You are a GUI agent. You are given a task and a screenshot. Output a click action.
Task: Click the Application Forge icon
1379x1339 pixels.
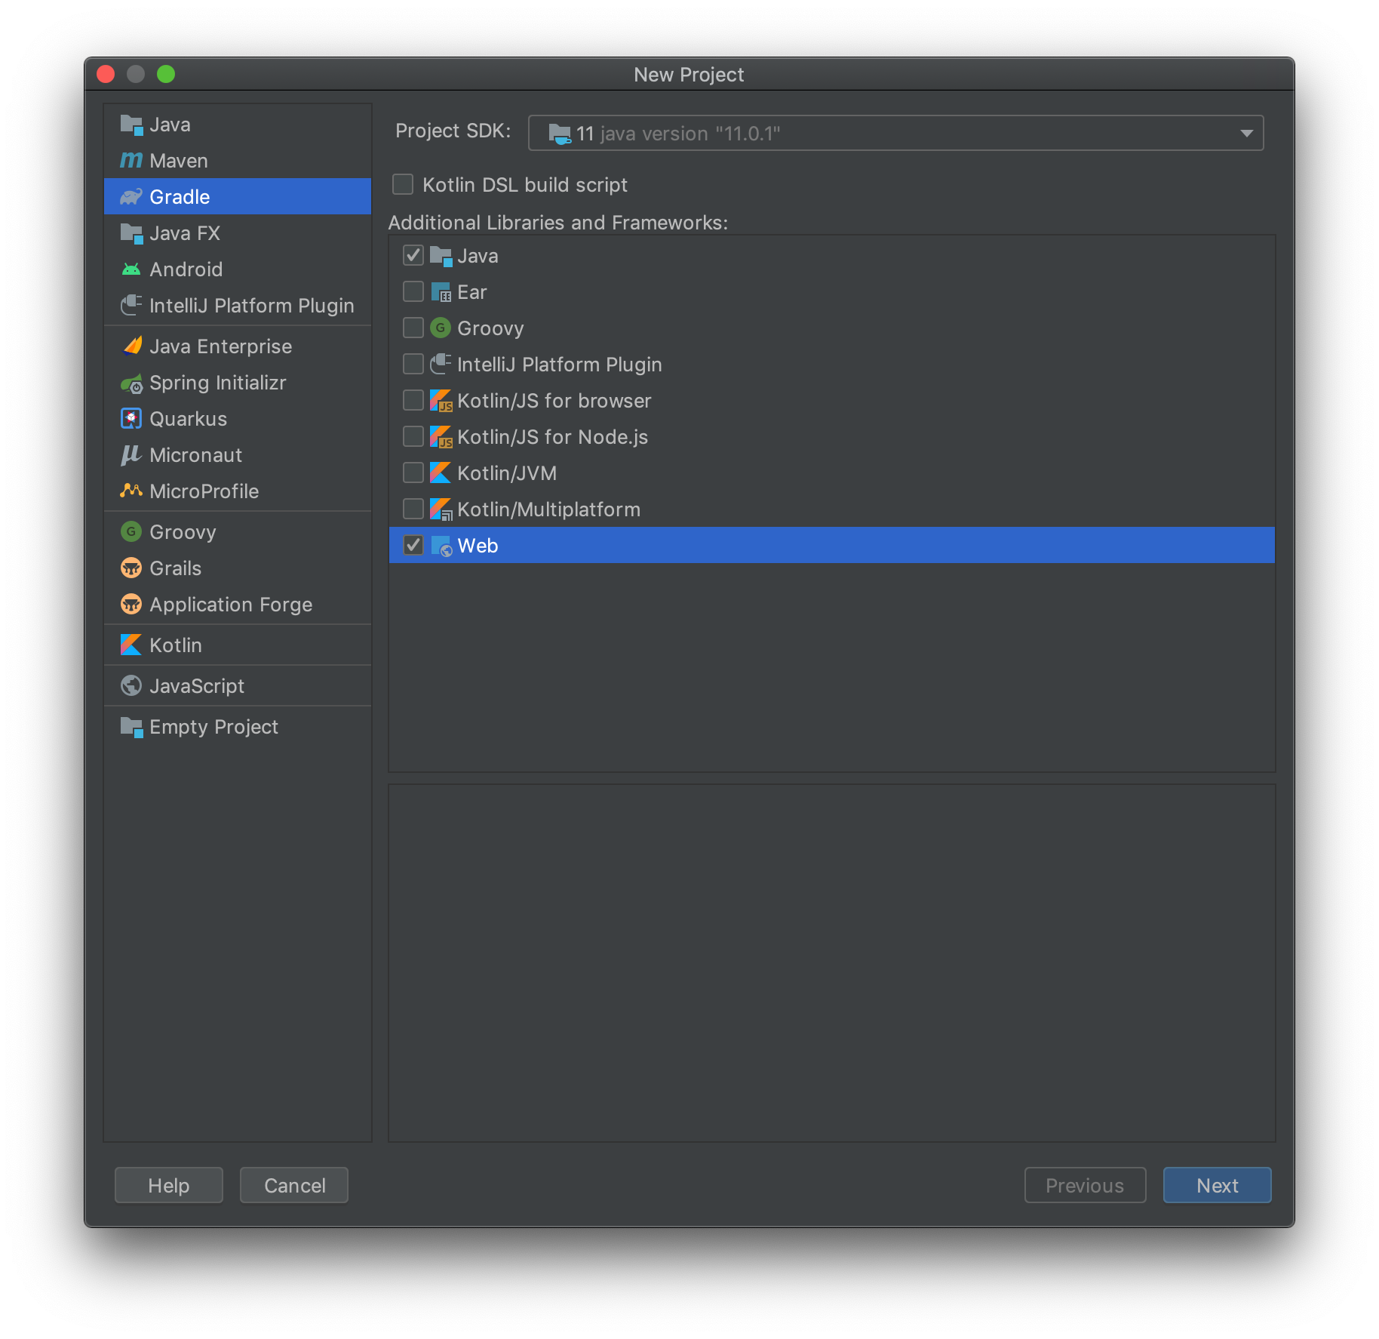click(131, 604)
